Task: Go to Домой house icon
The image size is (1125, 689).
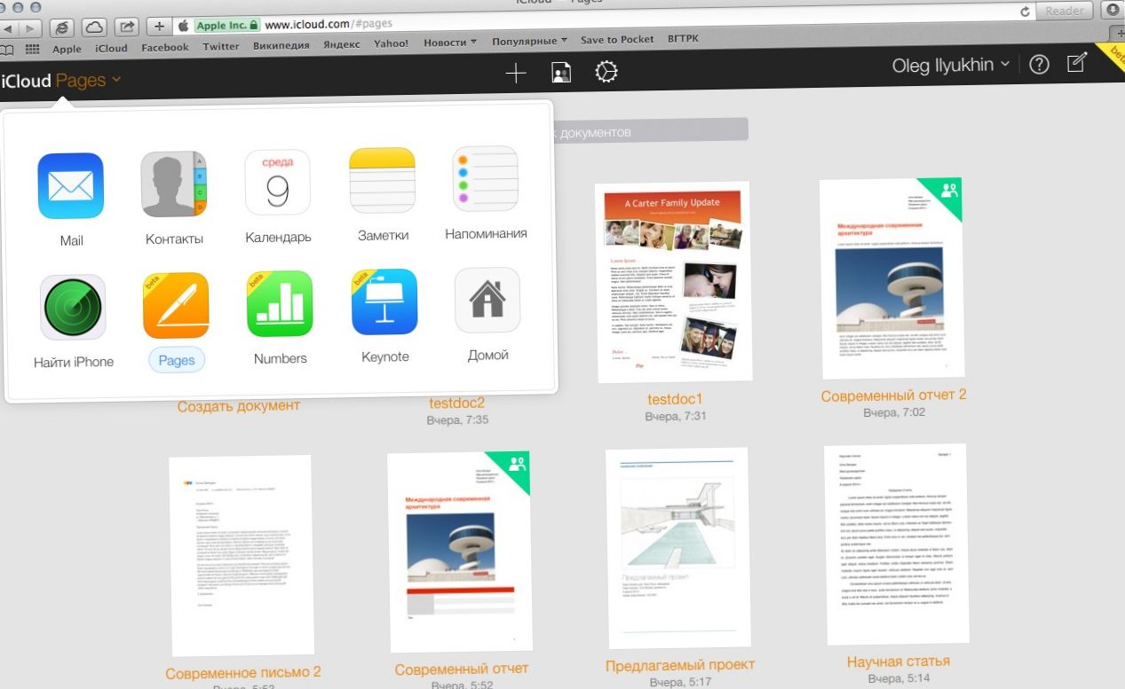Action: pyautogui.click(x=487, y=301)
